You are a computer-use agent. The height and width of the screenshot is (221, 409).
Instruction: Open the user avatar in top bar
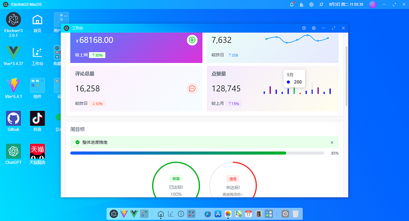coord(373,4)
